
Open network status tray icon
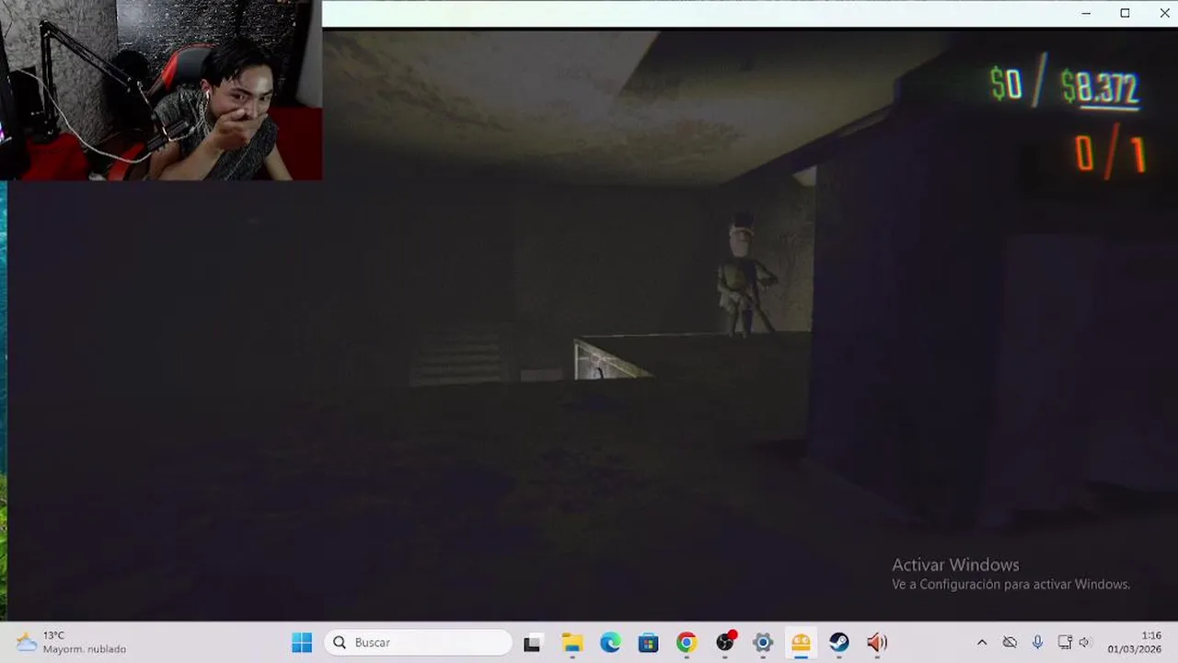1065,643
